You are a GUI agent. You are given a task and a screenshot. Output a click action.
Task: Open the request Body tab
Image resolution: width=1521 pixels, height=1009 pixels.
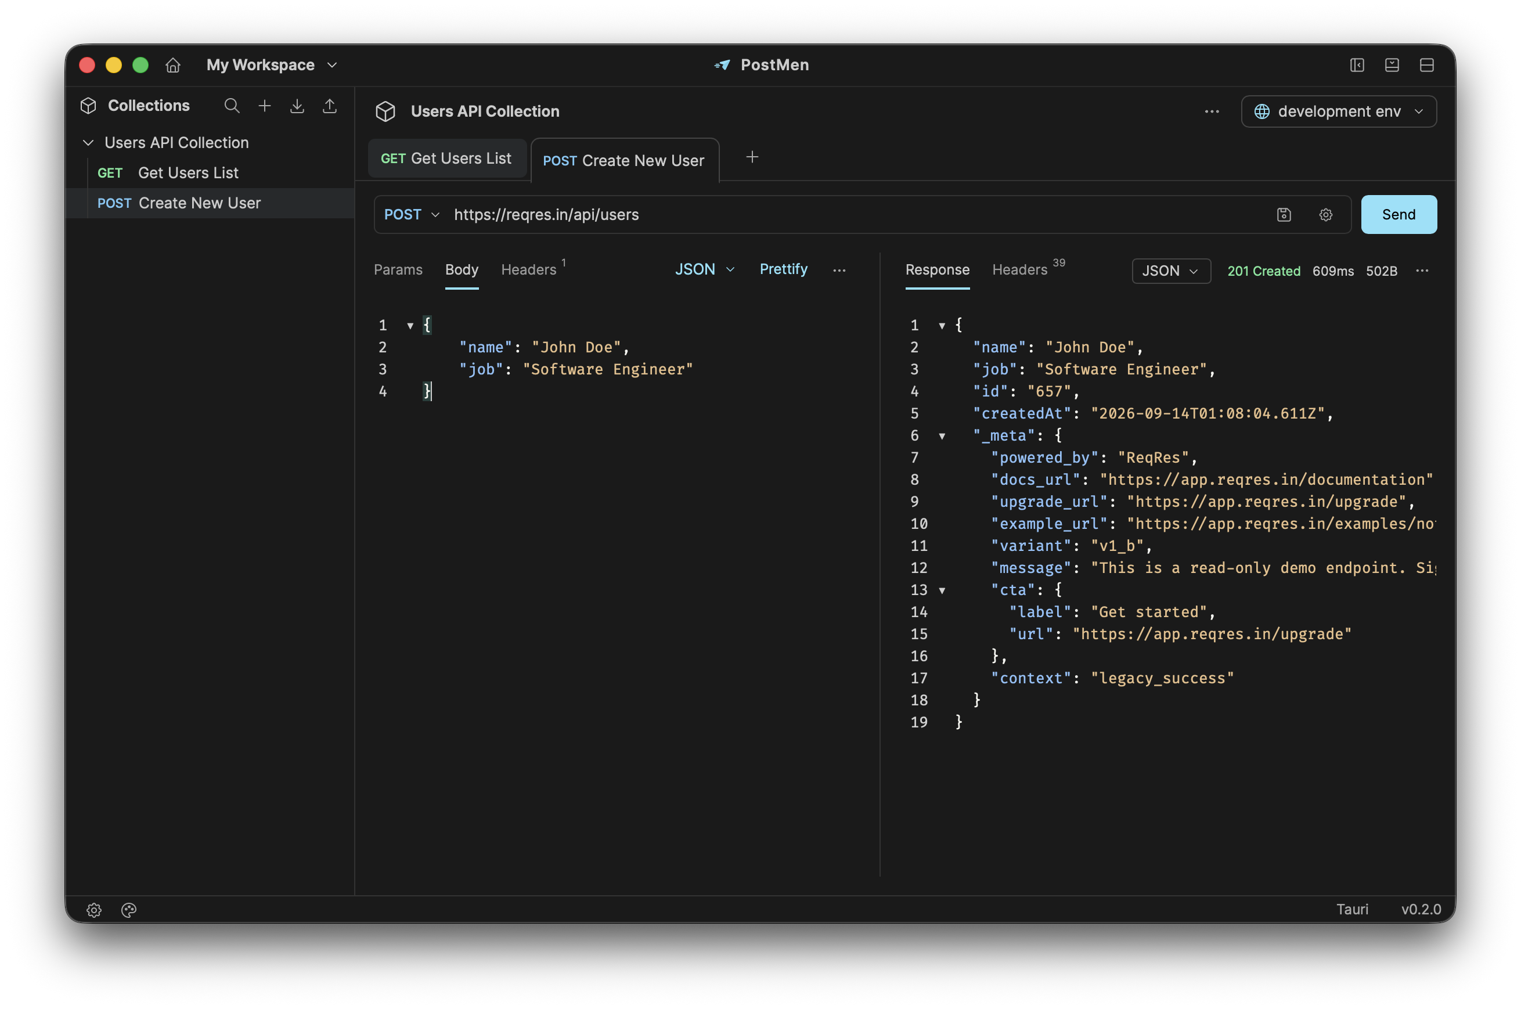coord(462,269)
